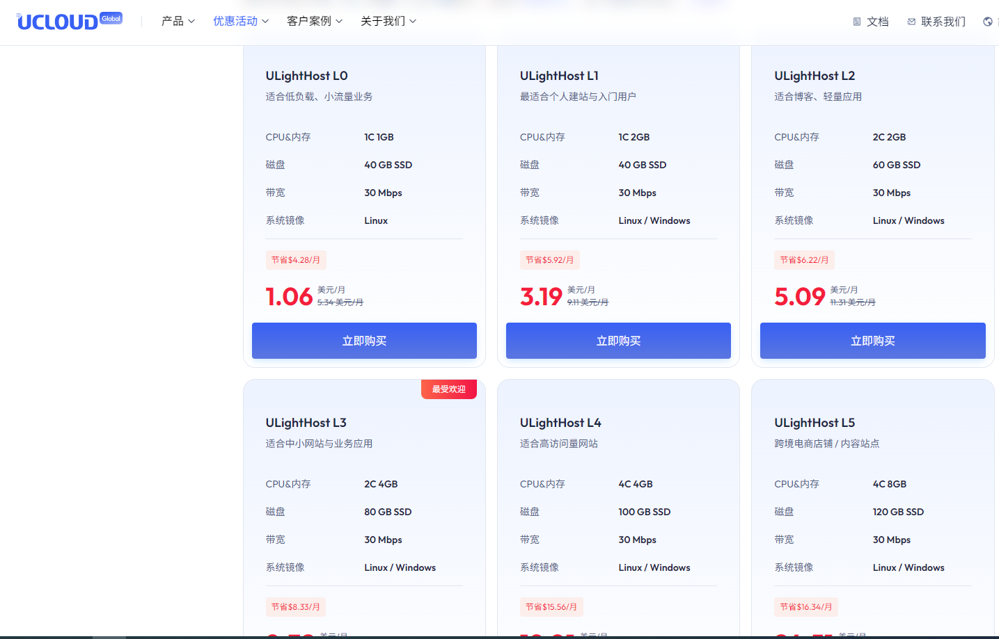Click the 5.09 price on L2
Screen dimensions: 999x639
point(800,297)
